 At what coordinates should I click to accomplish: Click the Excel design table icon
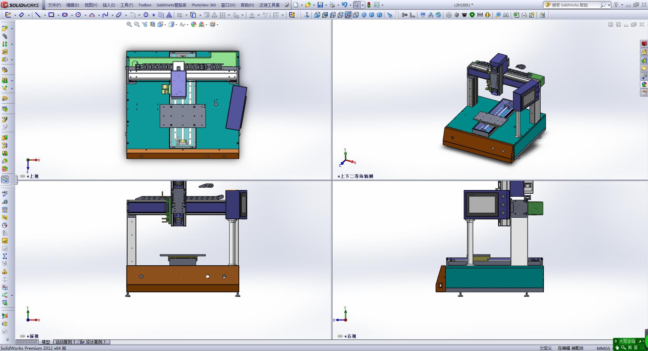point(516,15)
